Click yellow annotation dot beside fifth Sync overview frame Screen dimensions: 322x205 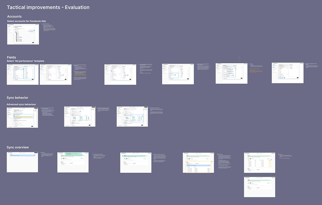pos(279,154)
